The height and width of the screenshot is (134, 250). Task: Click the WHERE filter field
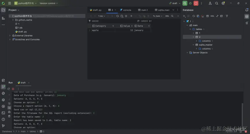click(112, 21)
